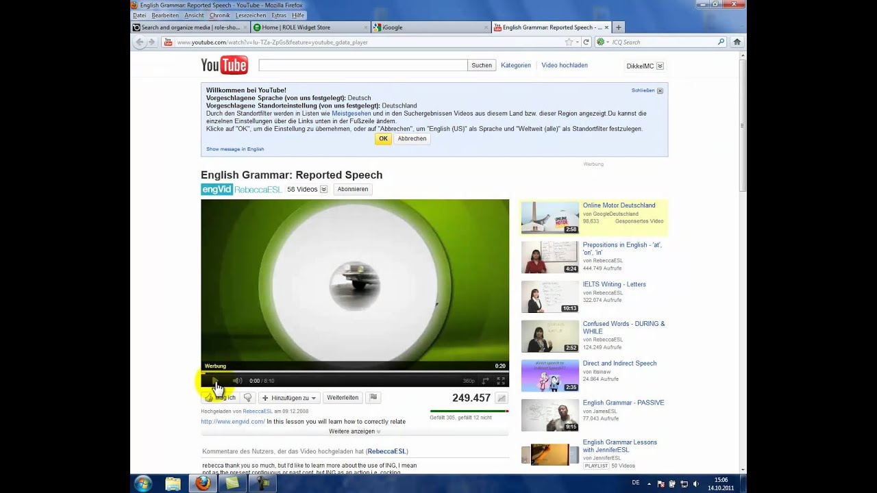Screen dimensions: 877x493
Task: Expand description with Weitere anzeigen
Action: tap(355, 431)
